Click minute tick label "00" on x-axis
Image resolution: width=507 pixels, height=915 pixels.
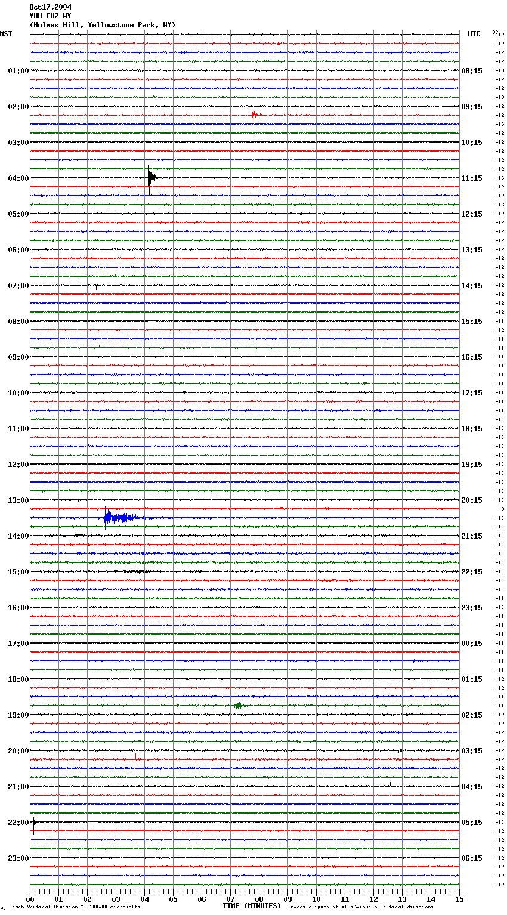(30, 899)
